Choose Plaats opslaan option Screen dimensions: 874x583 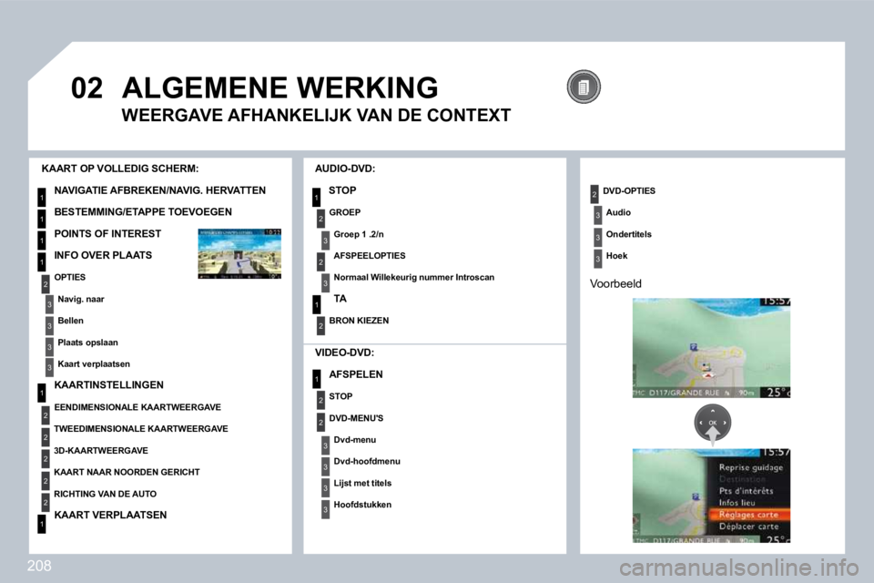point(87,343)
